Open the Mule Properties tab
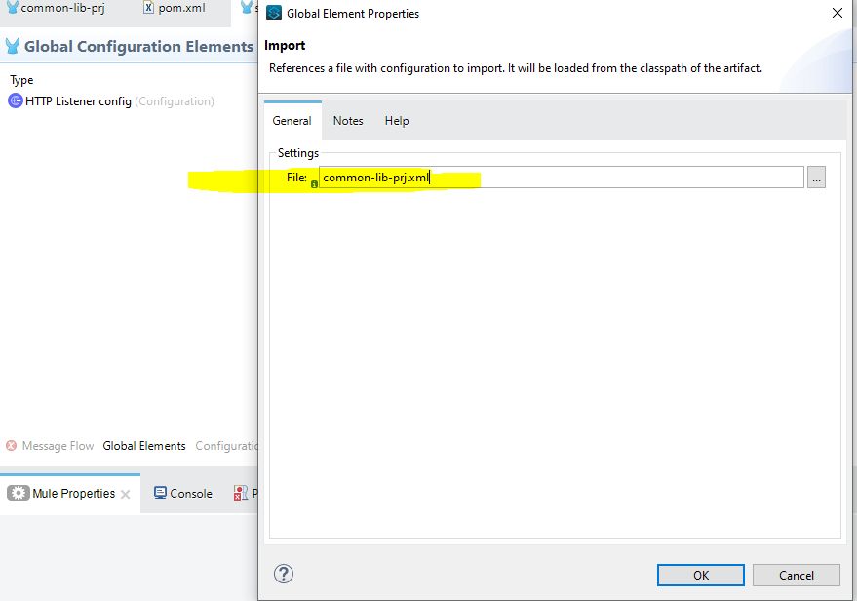857x601 pixels. 70,494
